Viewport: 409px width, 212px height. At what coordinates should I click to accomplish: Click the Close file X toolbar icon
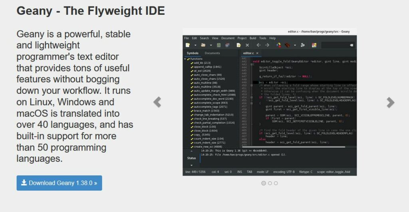247,45
